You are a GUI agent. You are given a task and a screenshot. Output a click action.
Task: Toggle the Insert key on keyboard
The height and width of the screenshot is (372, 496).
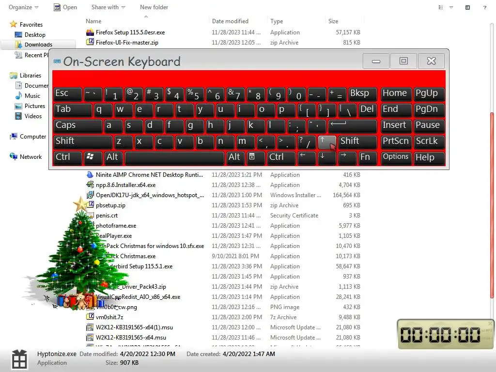click(396, 126)
